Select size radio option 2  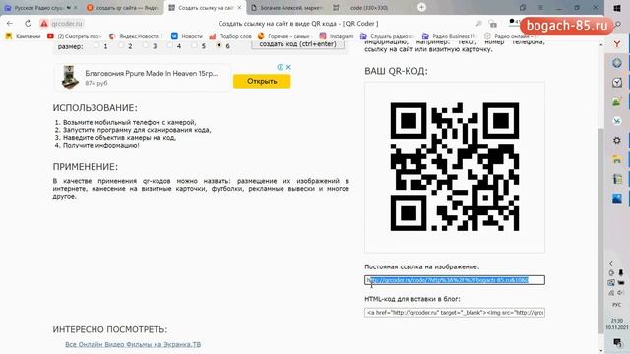[121, 46]
